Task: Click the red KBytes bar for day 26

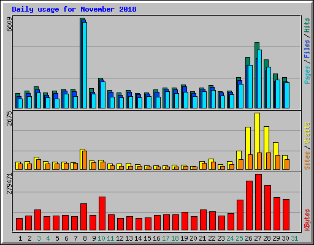Action: click(x=249, y=205)
